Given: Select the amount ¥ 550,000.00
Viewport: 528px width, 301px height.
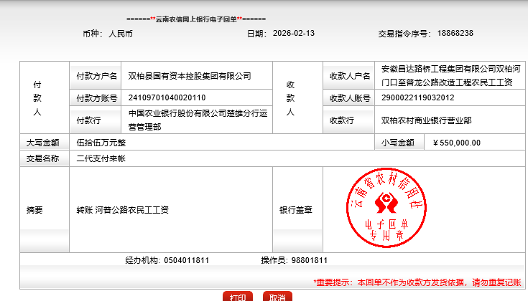Looking at the screenshot, I should tap(457, 143).
